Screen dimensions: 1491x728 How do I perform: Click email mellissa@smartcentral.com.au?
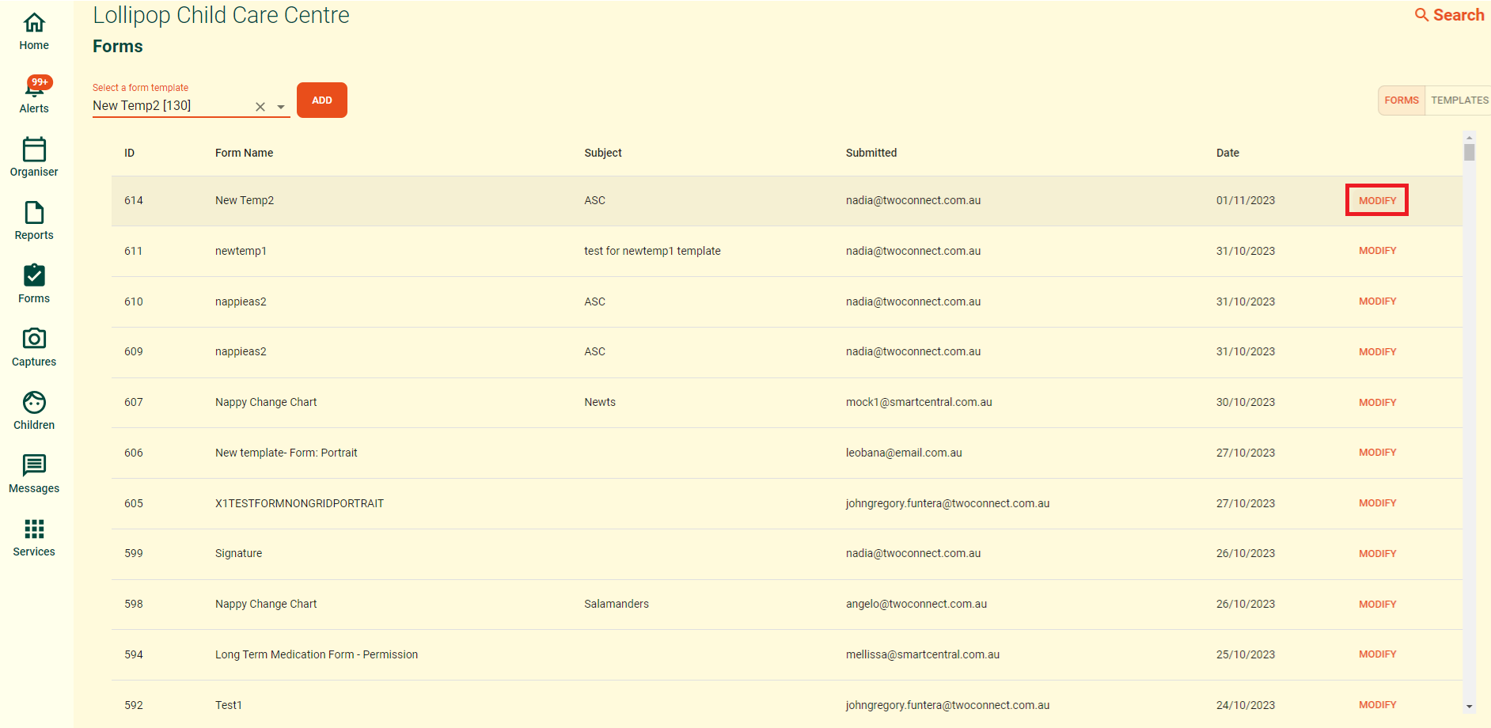coord(923,655)
